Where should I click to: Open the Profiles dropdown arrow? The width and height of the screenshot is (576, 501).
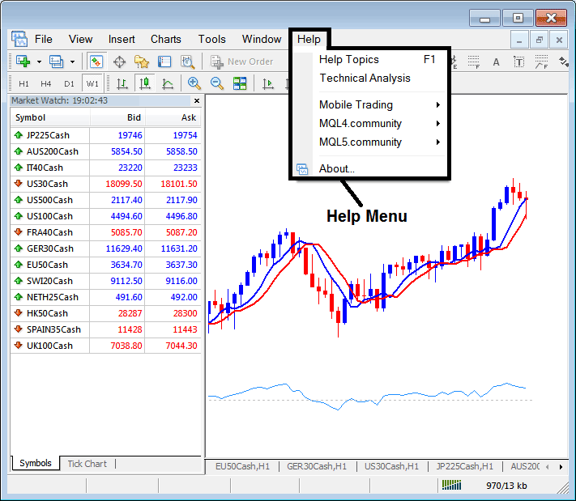(72, 62)
